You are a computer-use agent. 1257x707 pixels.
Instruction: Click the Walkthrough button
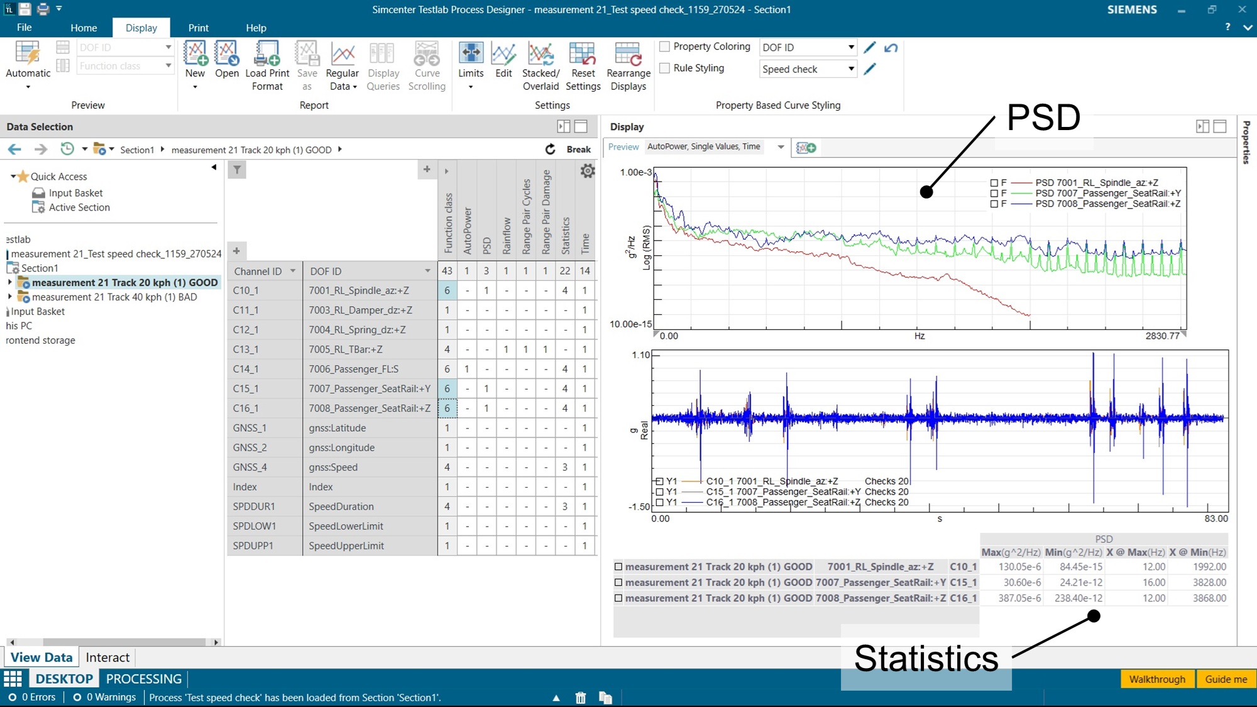(1156, 679)
